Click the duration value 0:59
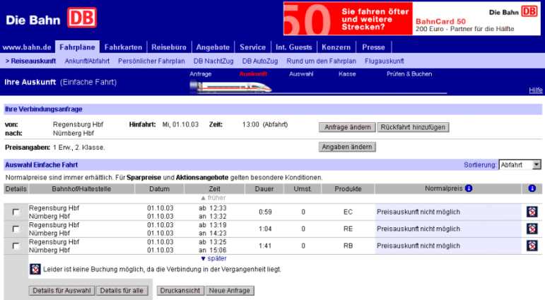The width and height of the screenshot is (545, 300). [x=265, y=212]
